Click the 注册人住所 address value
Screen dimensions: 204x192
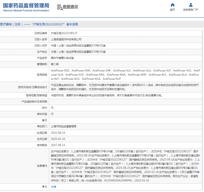point(78,46)
